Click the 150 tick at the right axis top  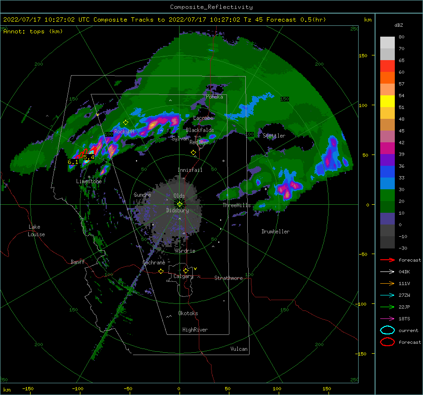pyautogui.click(x=363, y=55)
